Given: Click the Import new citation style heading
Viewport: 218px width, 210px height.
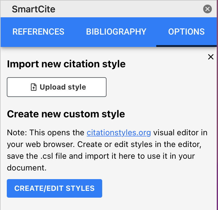Looking at the screenshot, I should pos(66,64).
